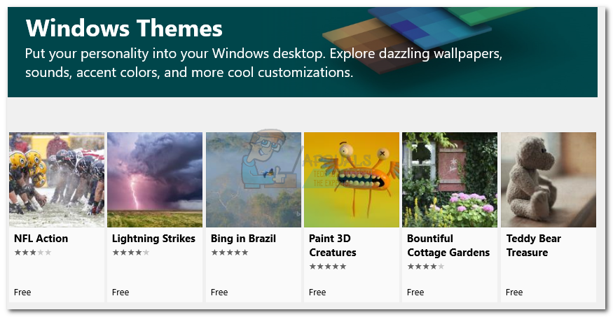Open the "Lightning Strikes" title link
Screen dimensions: 613x317
(153, 239)
